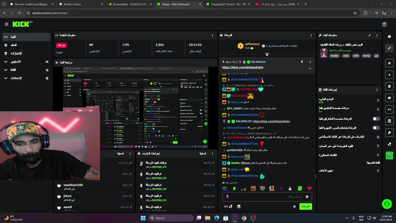This screenshot has height=223, width=396.
Task: Click the infinity kicks icon below the message box
Action: [x=227, y=207]
